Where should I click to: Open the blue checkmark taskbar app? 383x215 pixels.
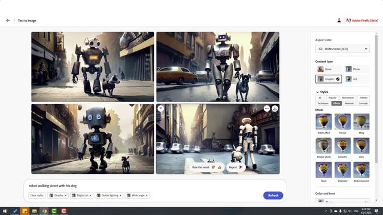(15, 211)
